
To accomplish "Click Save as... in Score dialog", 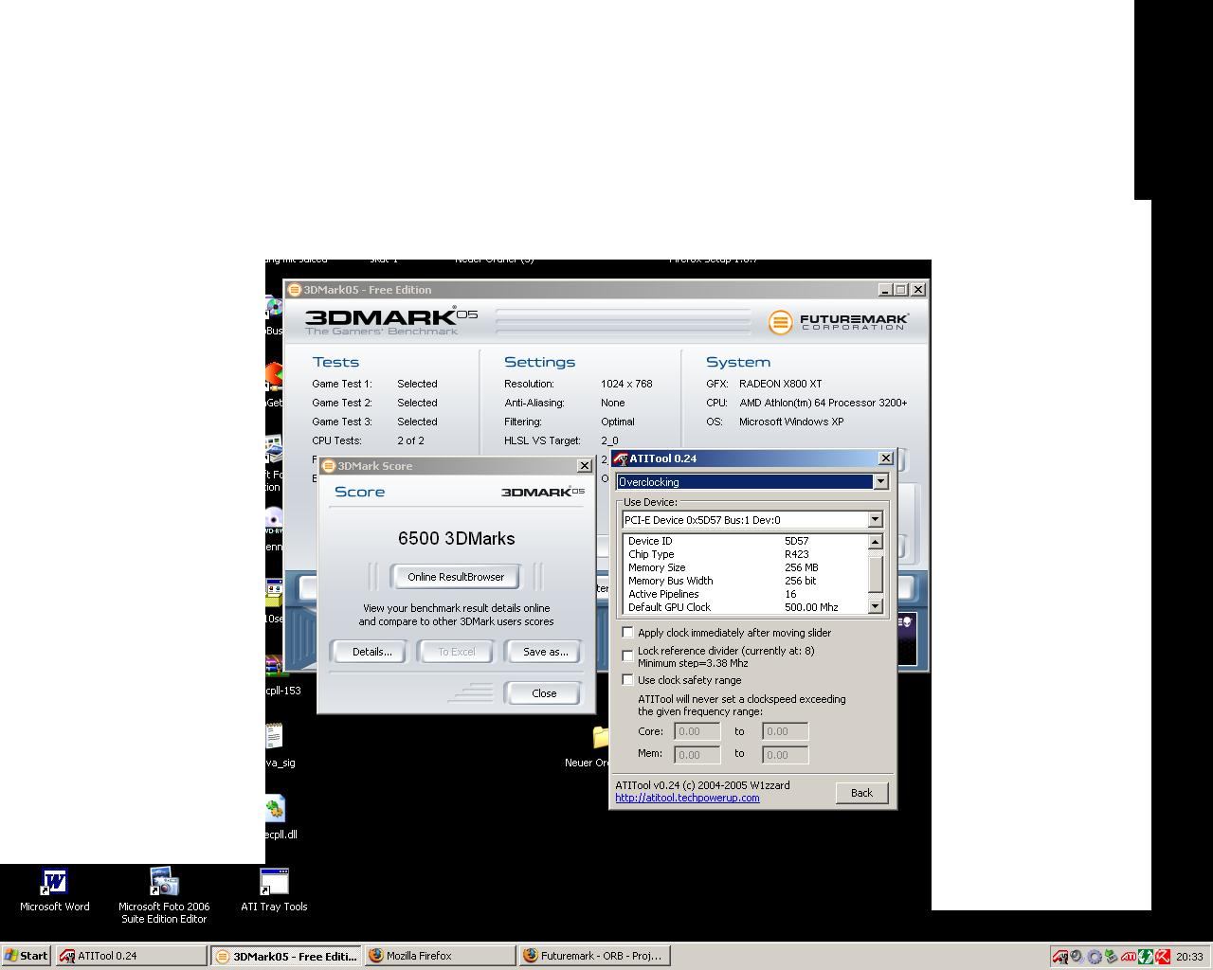I will pyautogui.click(x=545, y=652).
